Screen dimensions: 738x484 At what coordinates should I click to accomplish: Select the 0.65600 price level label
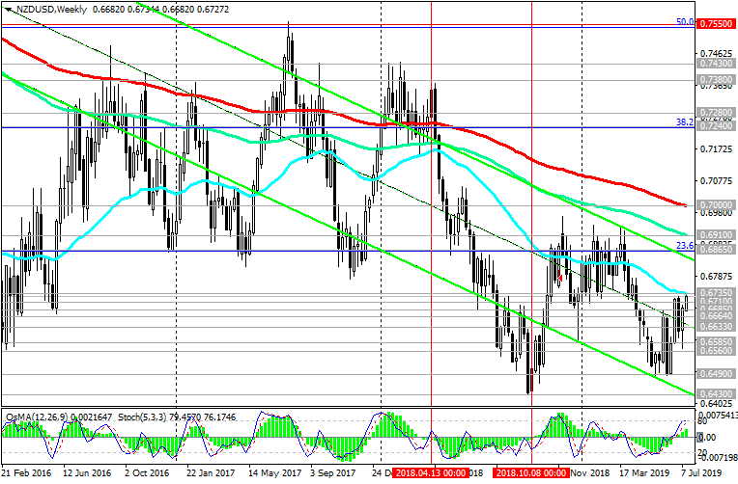click(717, 351)
